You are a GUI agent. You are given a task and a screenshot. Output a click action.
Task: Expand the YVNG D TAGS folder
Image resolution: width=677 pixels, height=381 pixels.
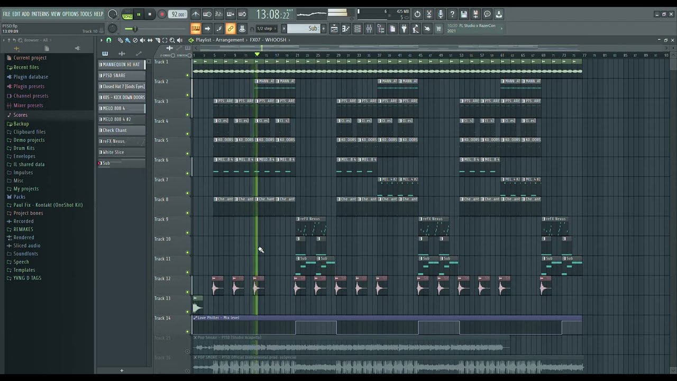click(x=27, y=278)
